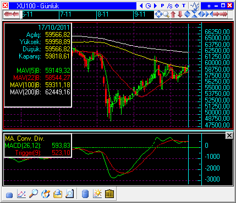Click the four-way pan arrows icon
The image size is (236, 203).
tap(158, 14)
